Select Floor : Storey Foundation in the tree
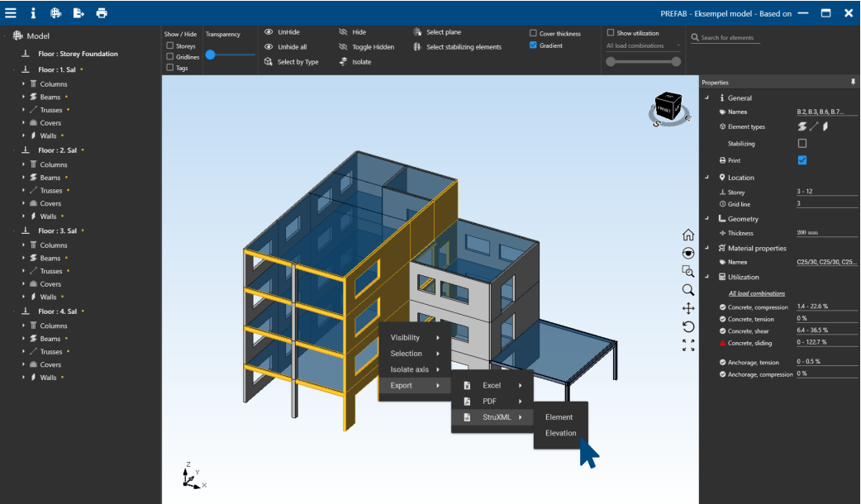This screenshot has height=504, width=861. click(78, 54)
